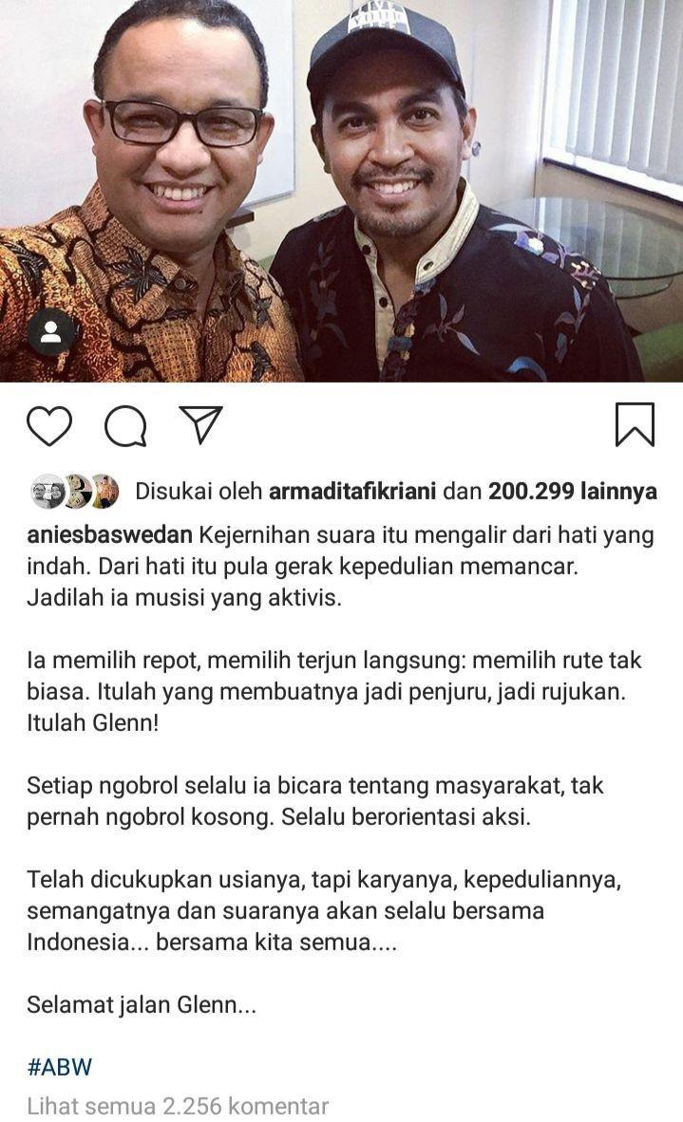The image size is (683, 1122).
Task: Tap the paper plane share icon
Action: pyautogui.click(x=200, y=425)
